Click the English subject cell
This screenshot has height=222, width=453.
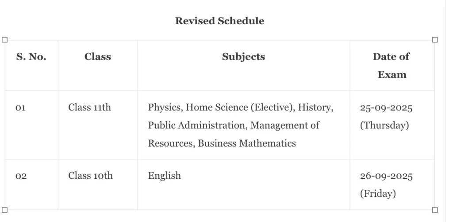[164, 176]
